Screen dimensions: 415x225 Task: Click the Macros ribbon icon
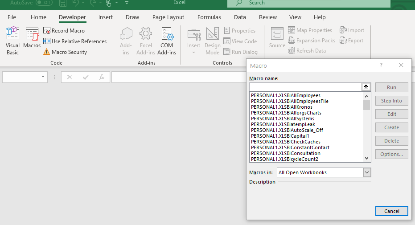pyautogui.click(x=32, y=38)
